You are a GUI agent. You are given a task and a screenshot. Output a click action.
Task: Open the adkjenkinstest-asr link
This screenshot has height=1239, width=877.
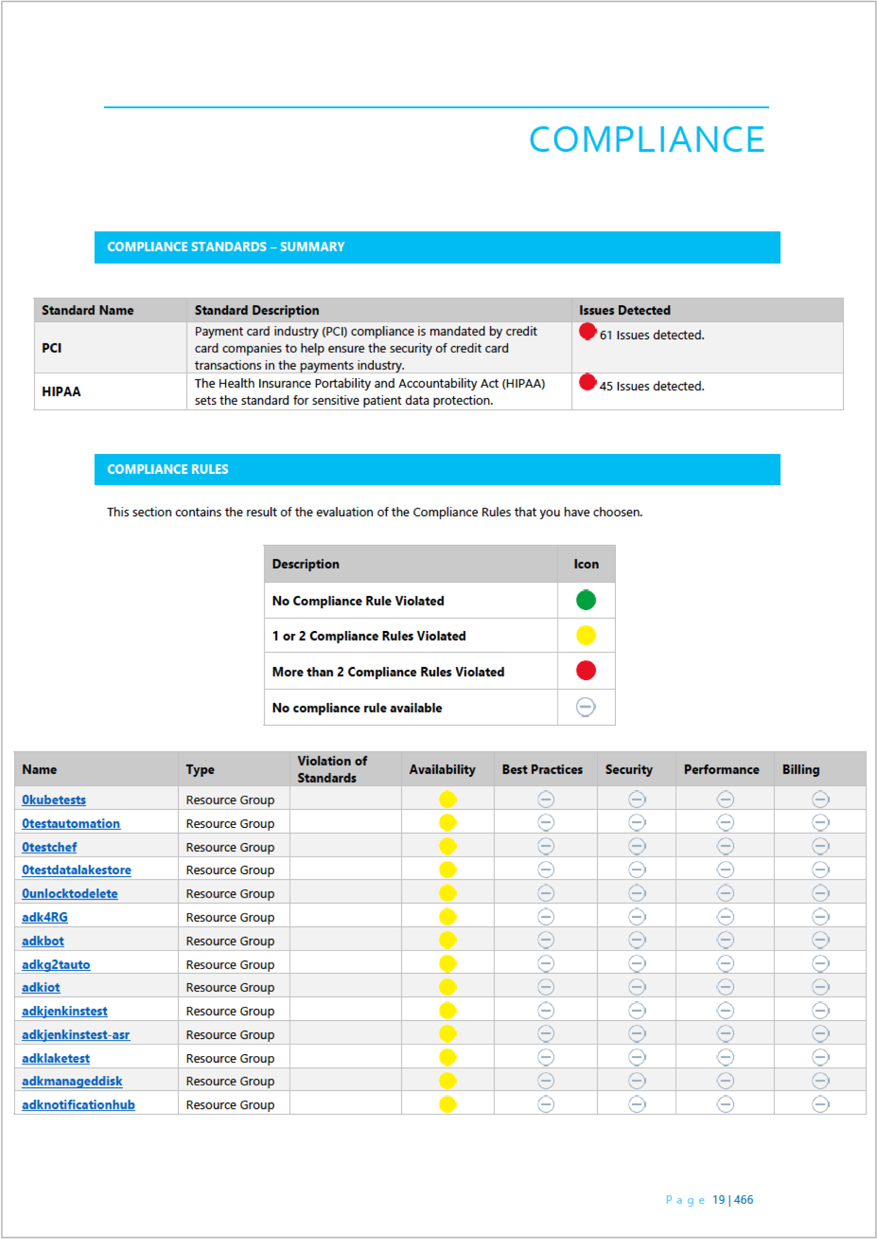(x=76, y=1035)
